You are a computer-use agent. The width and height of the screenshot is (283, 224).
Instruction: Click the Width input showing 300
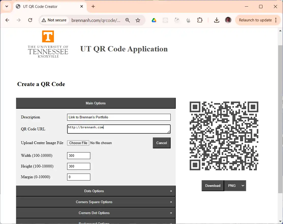tap(79, 156)
